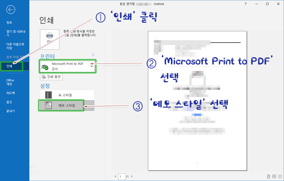Open 열기 및 내보내기 in the sidebar
The width and height of the screenshot is (284, 181).
click(x=16, y=33)
